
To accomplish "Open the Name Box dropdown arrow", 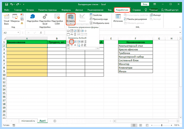I will tap(18, 33).
